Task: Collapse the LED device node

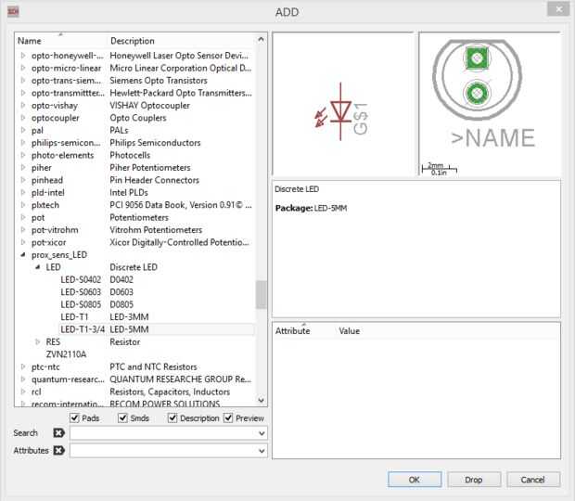Action: (37, 267)
